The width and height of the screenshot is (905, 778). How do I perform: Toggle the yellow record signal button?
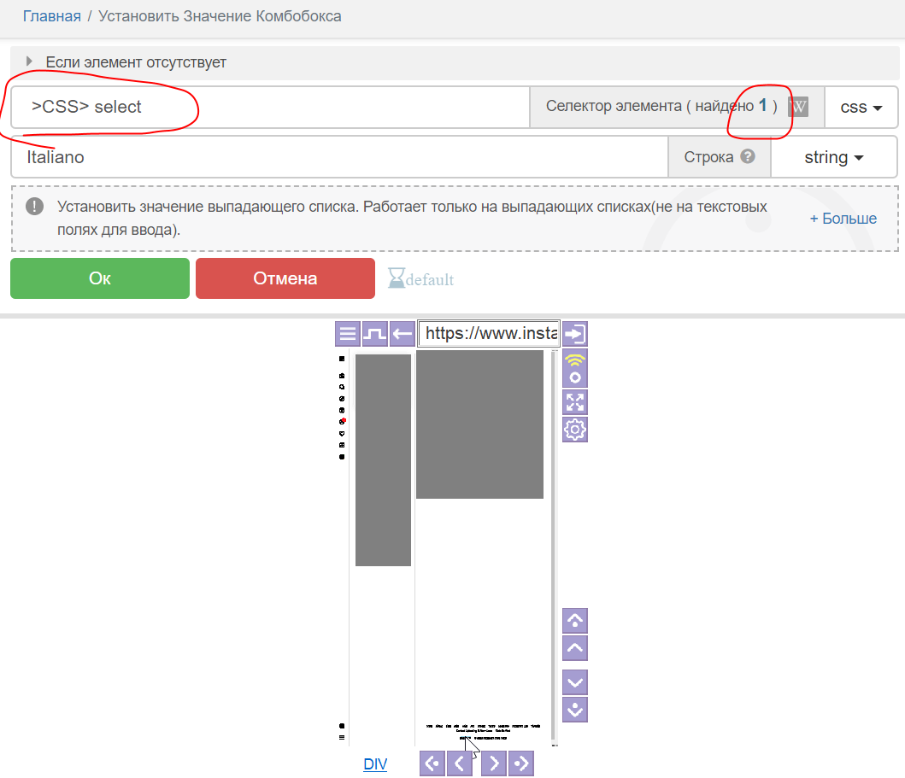click(575, 369)
